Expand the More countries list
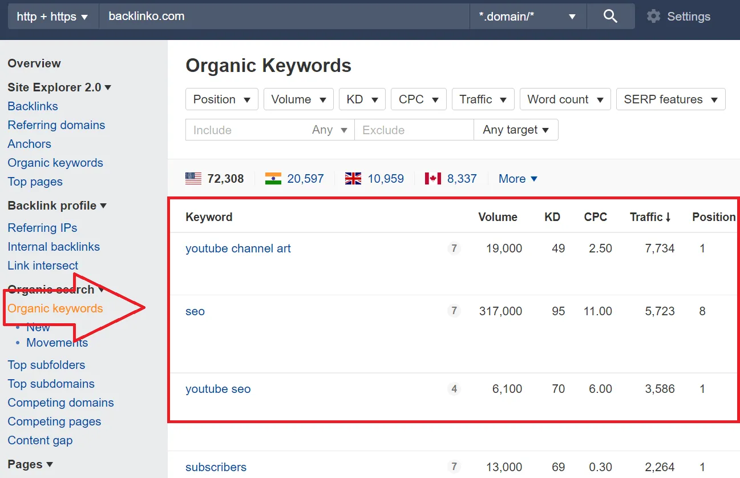740x478 pixels. [x=517, y=179]
